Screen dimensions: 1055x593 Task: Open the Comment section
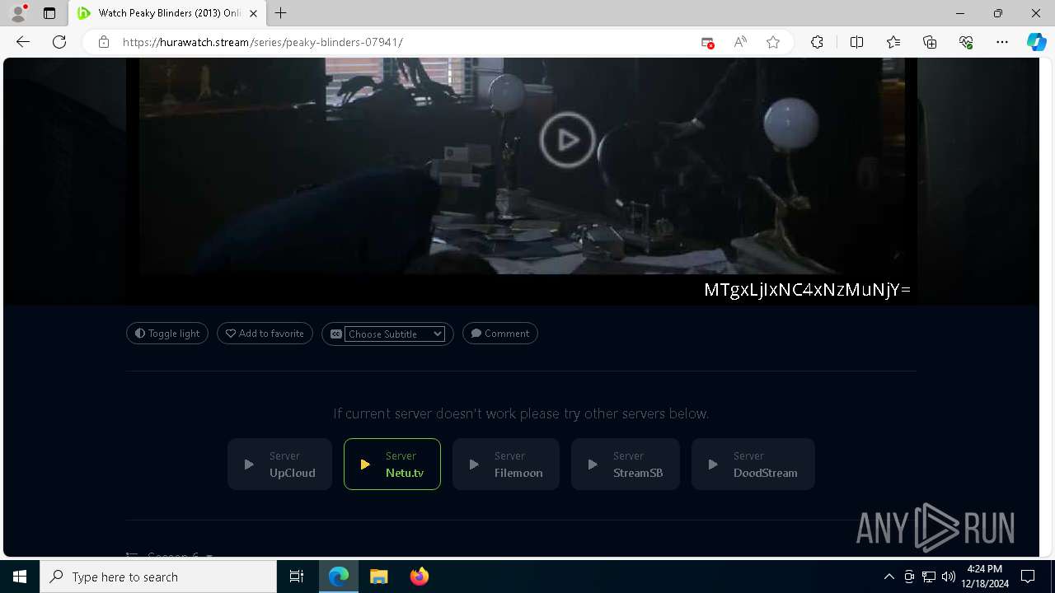coord(500,334)
